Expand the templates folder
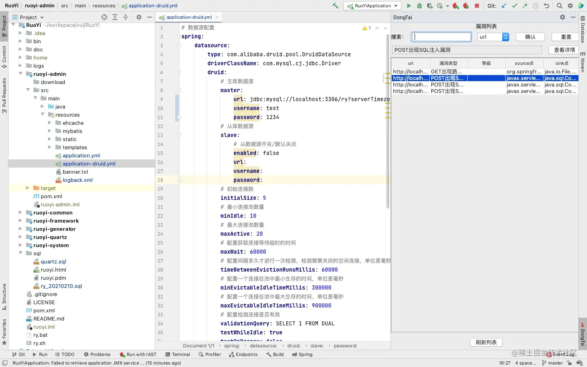 tap(50, 147)
